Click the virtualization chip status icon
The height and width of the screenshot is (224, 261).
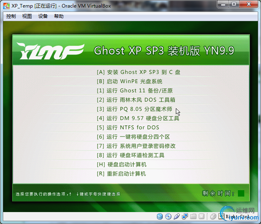[x=201, y=216]
